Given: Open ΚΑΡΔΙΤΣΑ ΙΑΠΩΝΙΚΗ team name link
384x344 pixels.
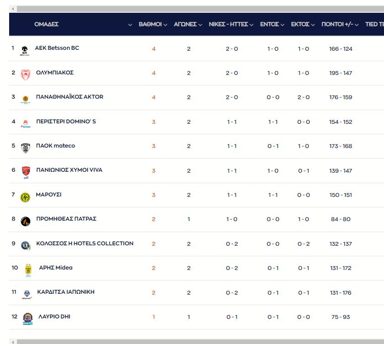Looking at the screenshot, I should 66,291.
